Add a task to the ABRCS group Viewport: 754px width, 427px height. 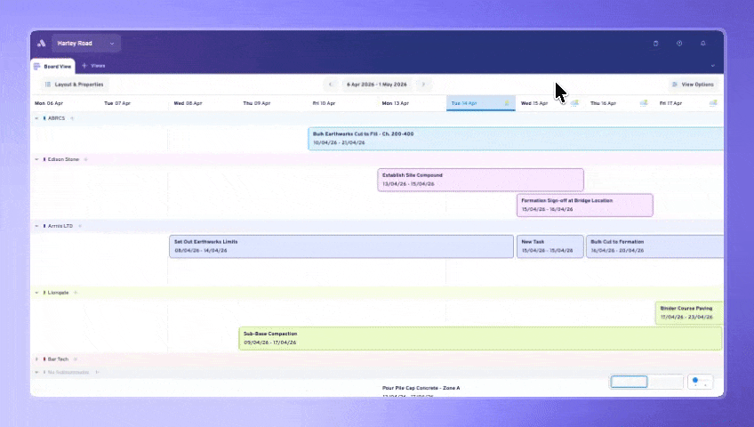(72, 118)
